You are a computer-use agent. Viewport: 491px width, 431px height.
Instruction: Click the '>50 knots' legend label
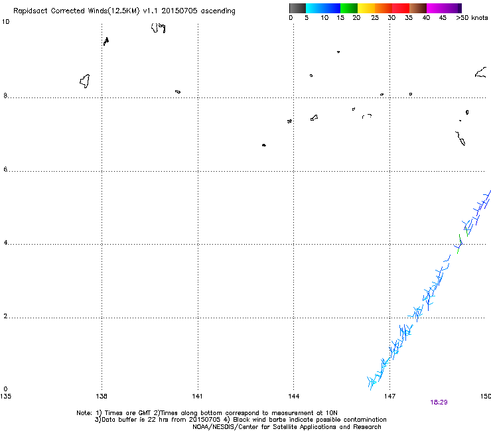click(x=472, y=18)
